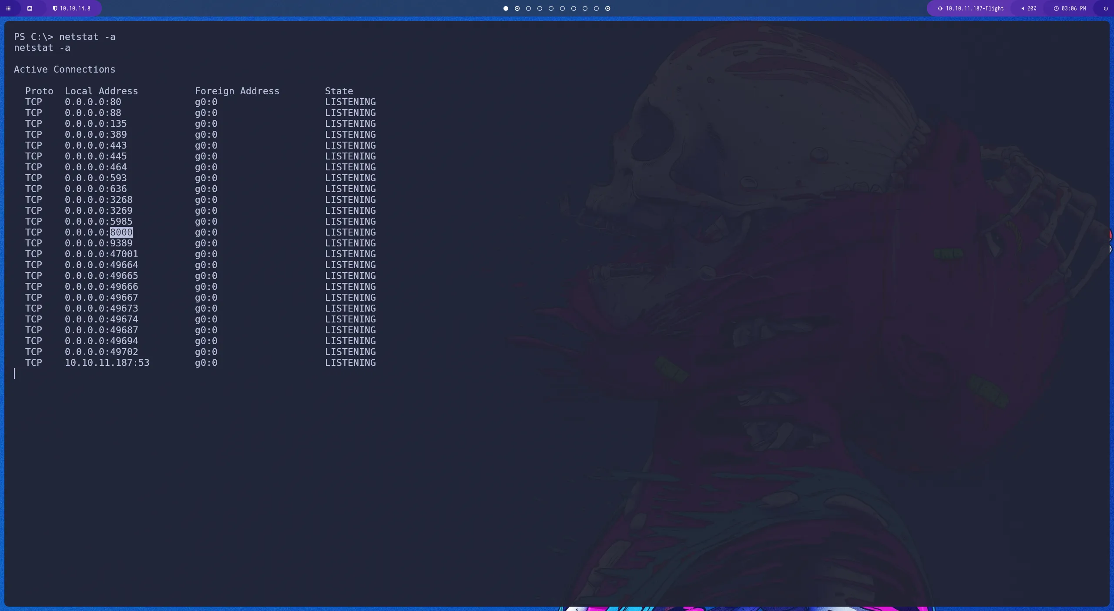1114x611 pixels.
Task: Click the clock icon beside 03:06 PM
Action: point(1056,8)
